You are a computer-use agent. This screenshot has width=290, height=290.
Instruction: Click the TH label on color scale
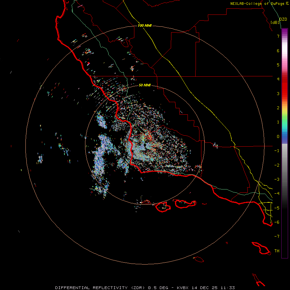pyautogui.click(x=277, y=251)
